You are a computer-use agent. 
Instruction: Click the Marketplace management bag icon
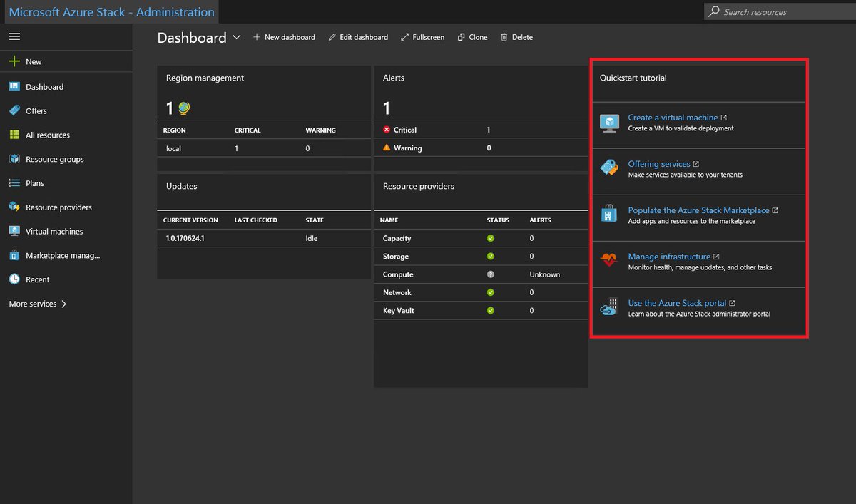click(x=14, y=255)
